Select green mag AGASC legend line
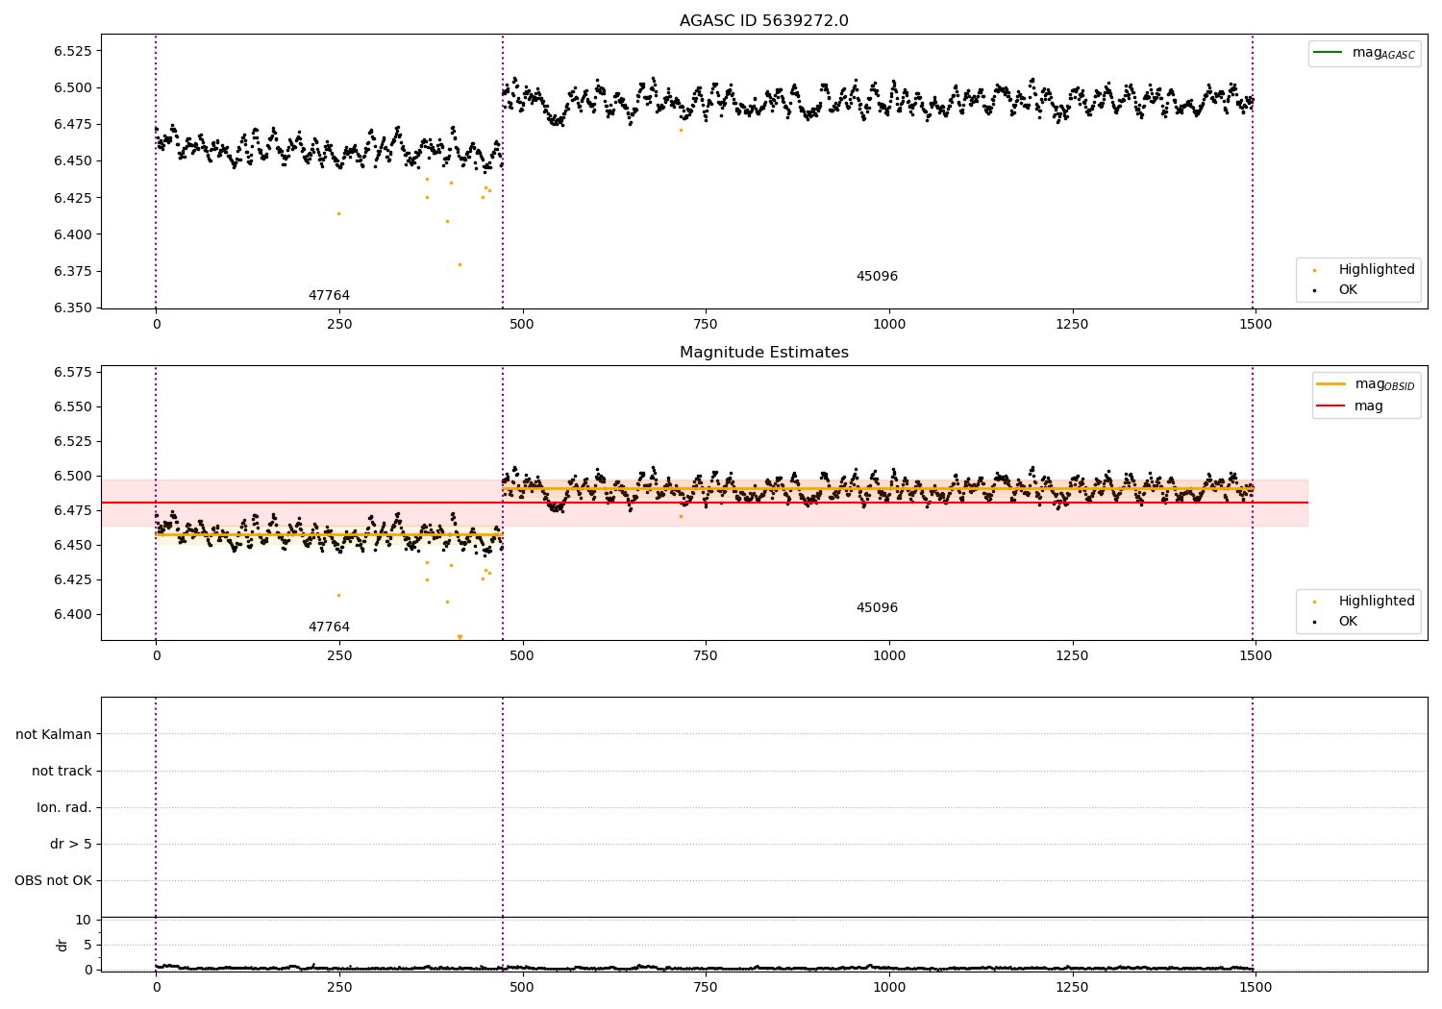Screen dimensions: 1442x1009 pyautogui.click(x=1329, y=52)
